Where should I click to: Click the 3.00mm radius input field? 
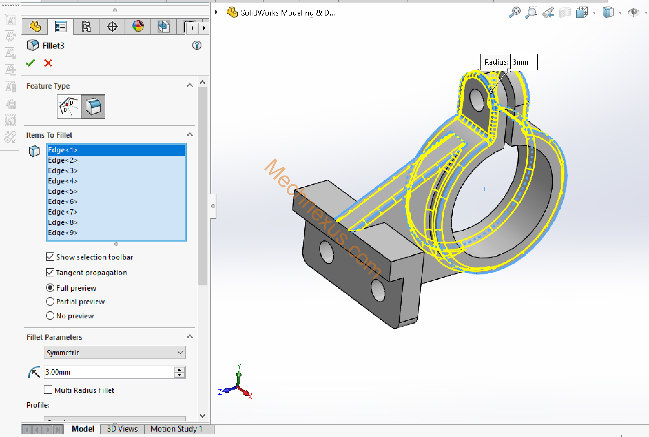click(x=109, y=372)
